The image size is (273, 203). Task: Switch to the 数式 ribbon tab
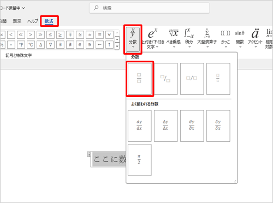coord(49,21)
